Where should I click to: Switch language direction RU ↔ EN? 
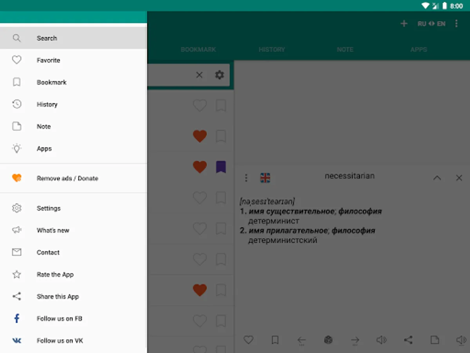[x=431, y=24]
